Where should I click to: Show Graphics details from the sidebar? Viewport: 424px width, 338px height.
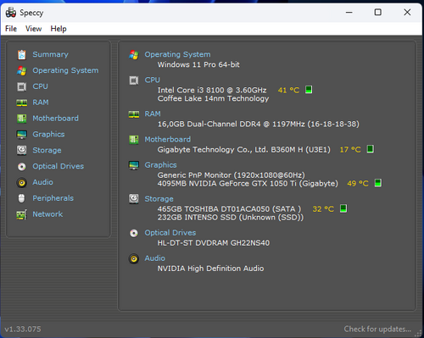pos(48,135)
